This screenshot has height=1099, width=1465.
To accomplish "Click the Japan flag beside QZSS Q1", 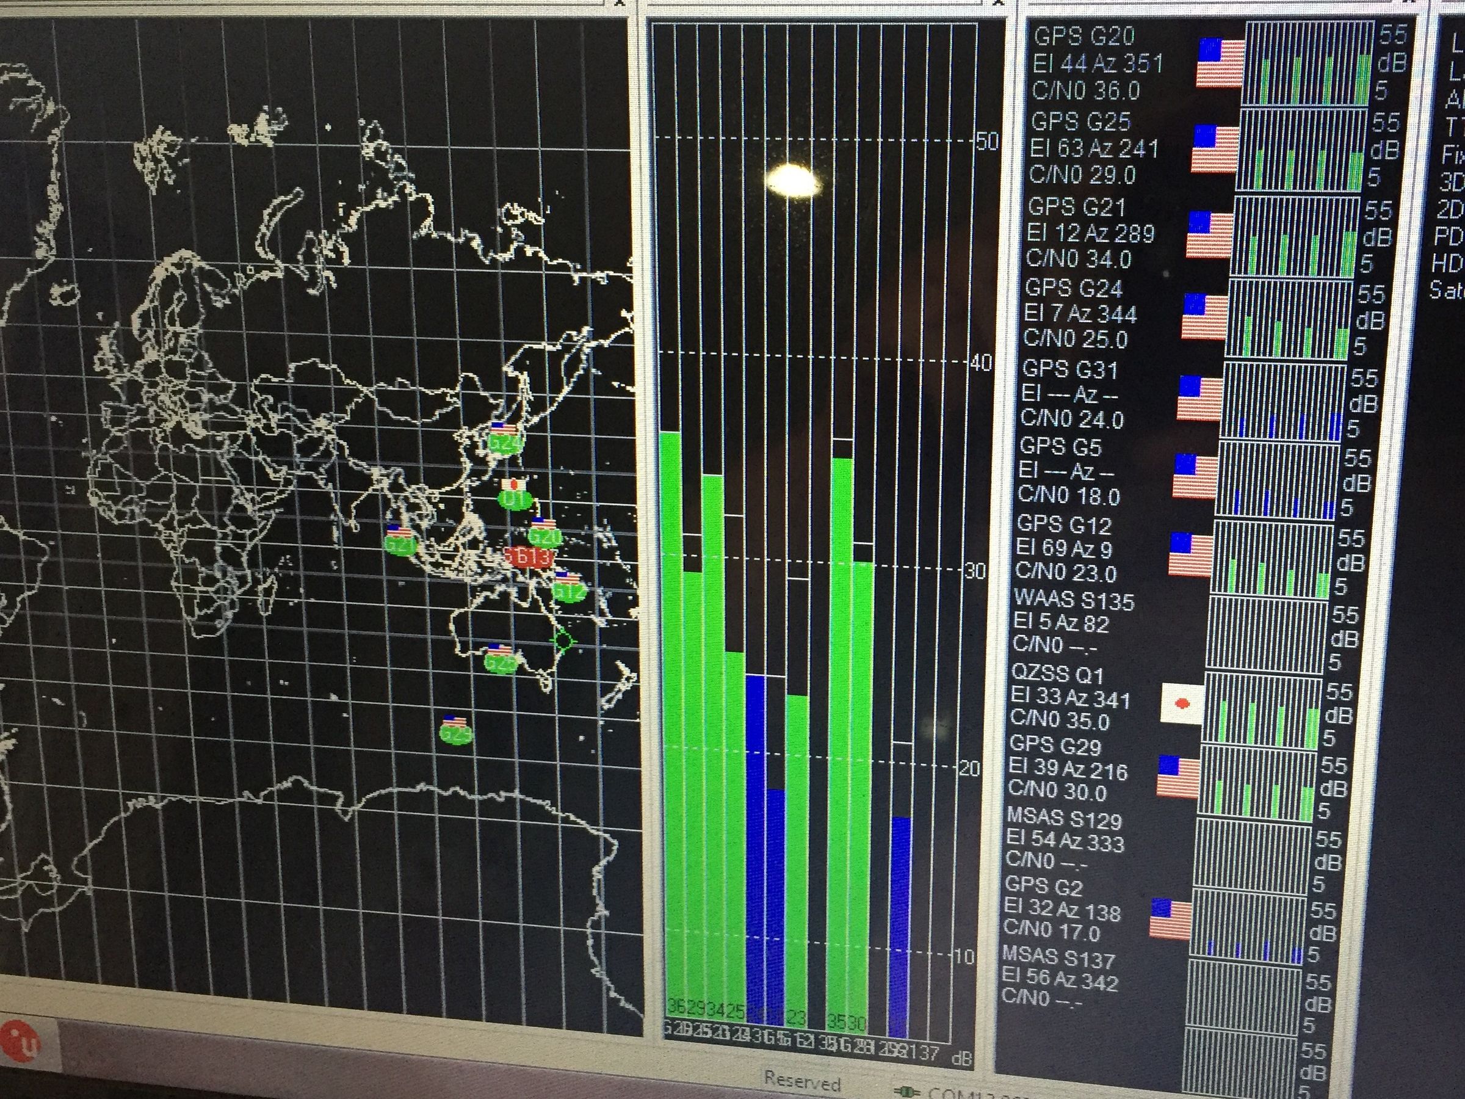I will 1182,703.
